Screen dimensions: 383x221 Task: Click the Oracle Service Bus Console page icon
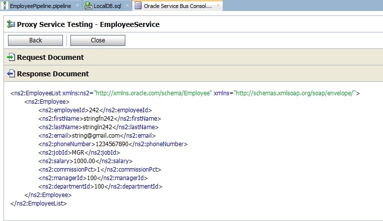click(x=137, y=5)
